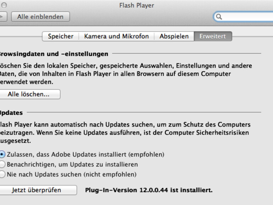This screenshot has height=205, width=273.
Task: Click the 'Updates' section heading
Action: point(11,113)
